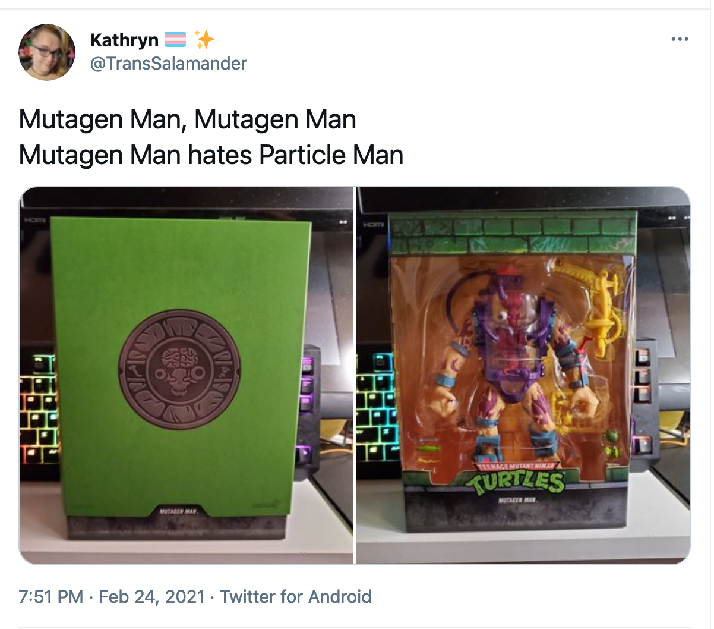Click the Turtles logo on the packaging
714x629 pixels.
[x=516, y=478]
